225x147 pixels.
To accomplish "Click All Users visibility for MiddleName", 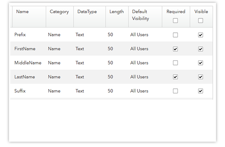I will (139, 63).
